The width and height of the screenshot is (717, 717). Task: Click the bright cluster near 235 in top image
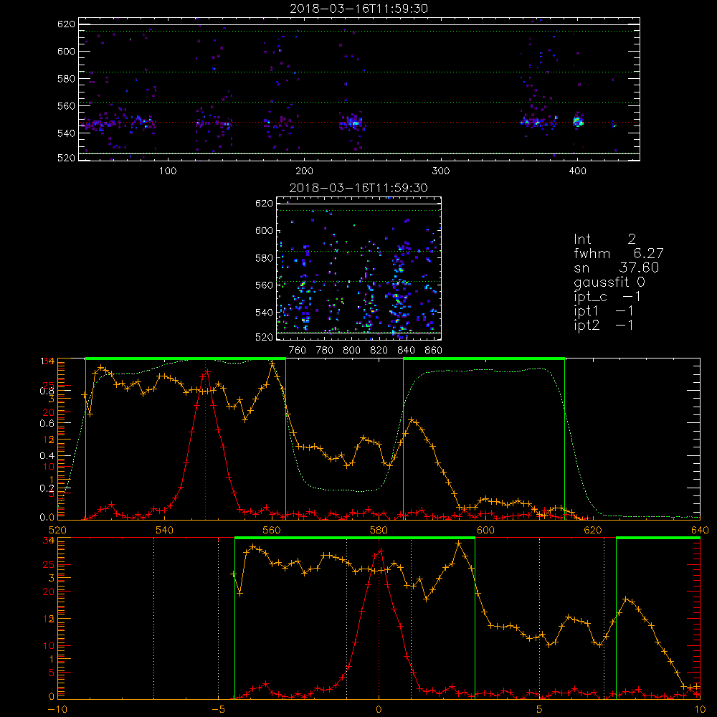click(353, 123)
